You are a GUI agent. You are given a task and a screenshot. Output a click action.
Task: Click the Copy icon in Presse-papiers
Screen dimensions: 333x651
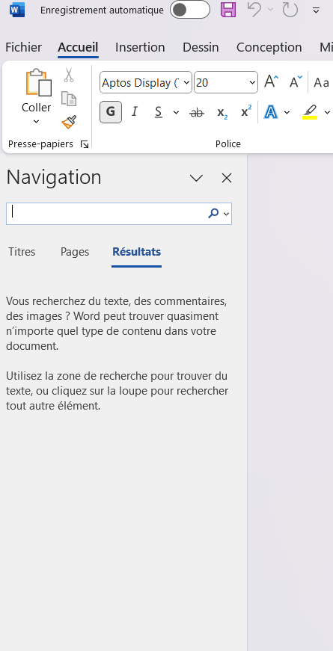coord(69,99)
